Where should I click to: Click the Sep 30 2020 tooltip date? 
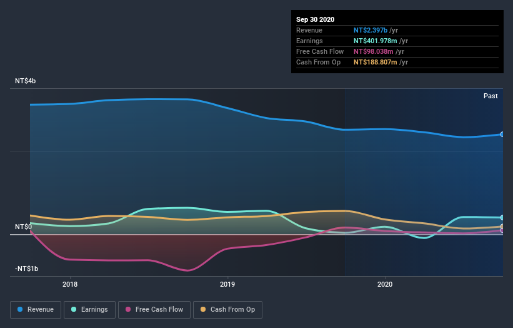(x=315, y=19)
